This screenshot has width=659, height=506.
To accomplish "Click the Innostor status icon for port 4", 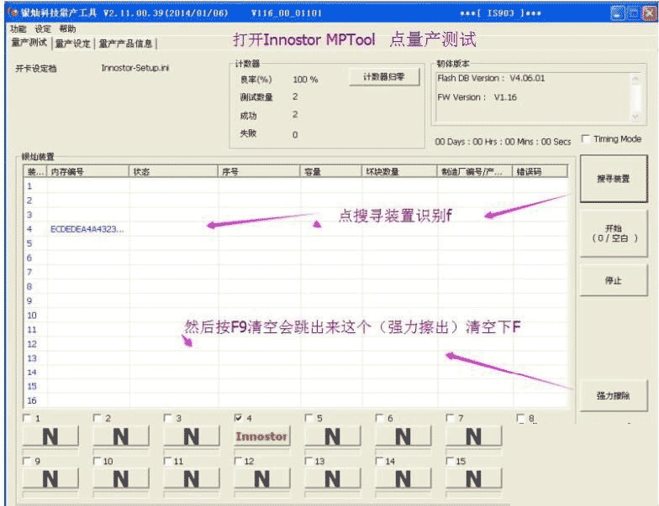I will coord(262,436).
